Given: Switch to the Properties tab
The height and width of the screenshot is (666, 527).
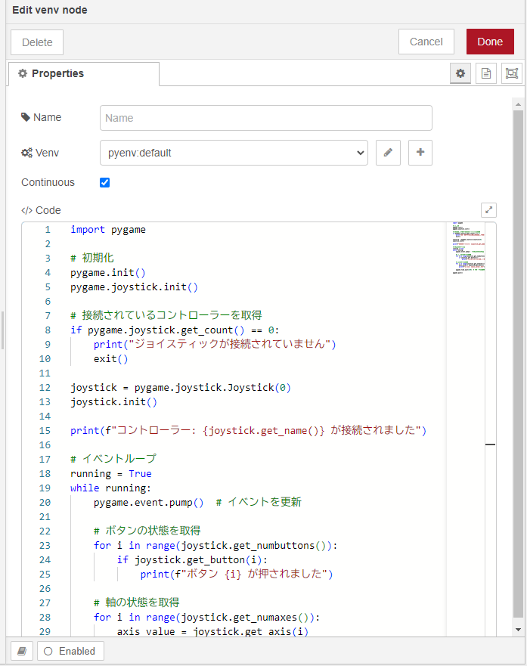Looking at the screenshot, I should tap(83, 73).
